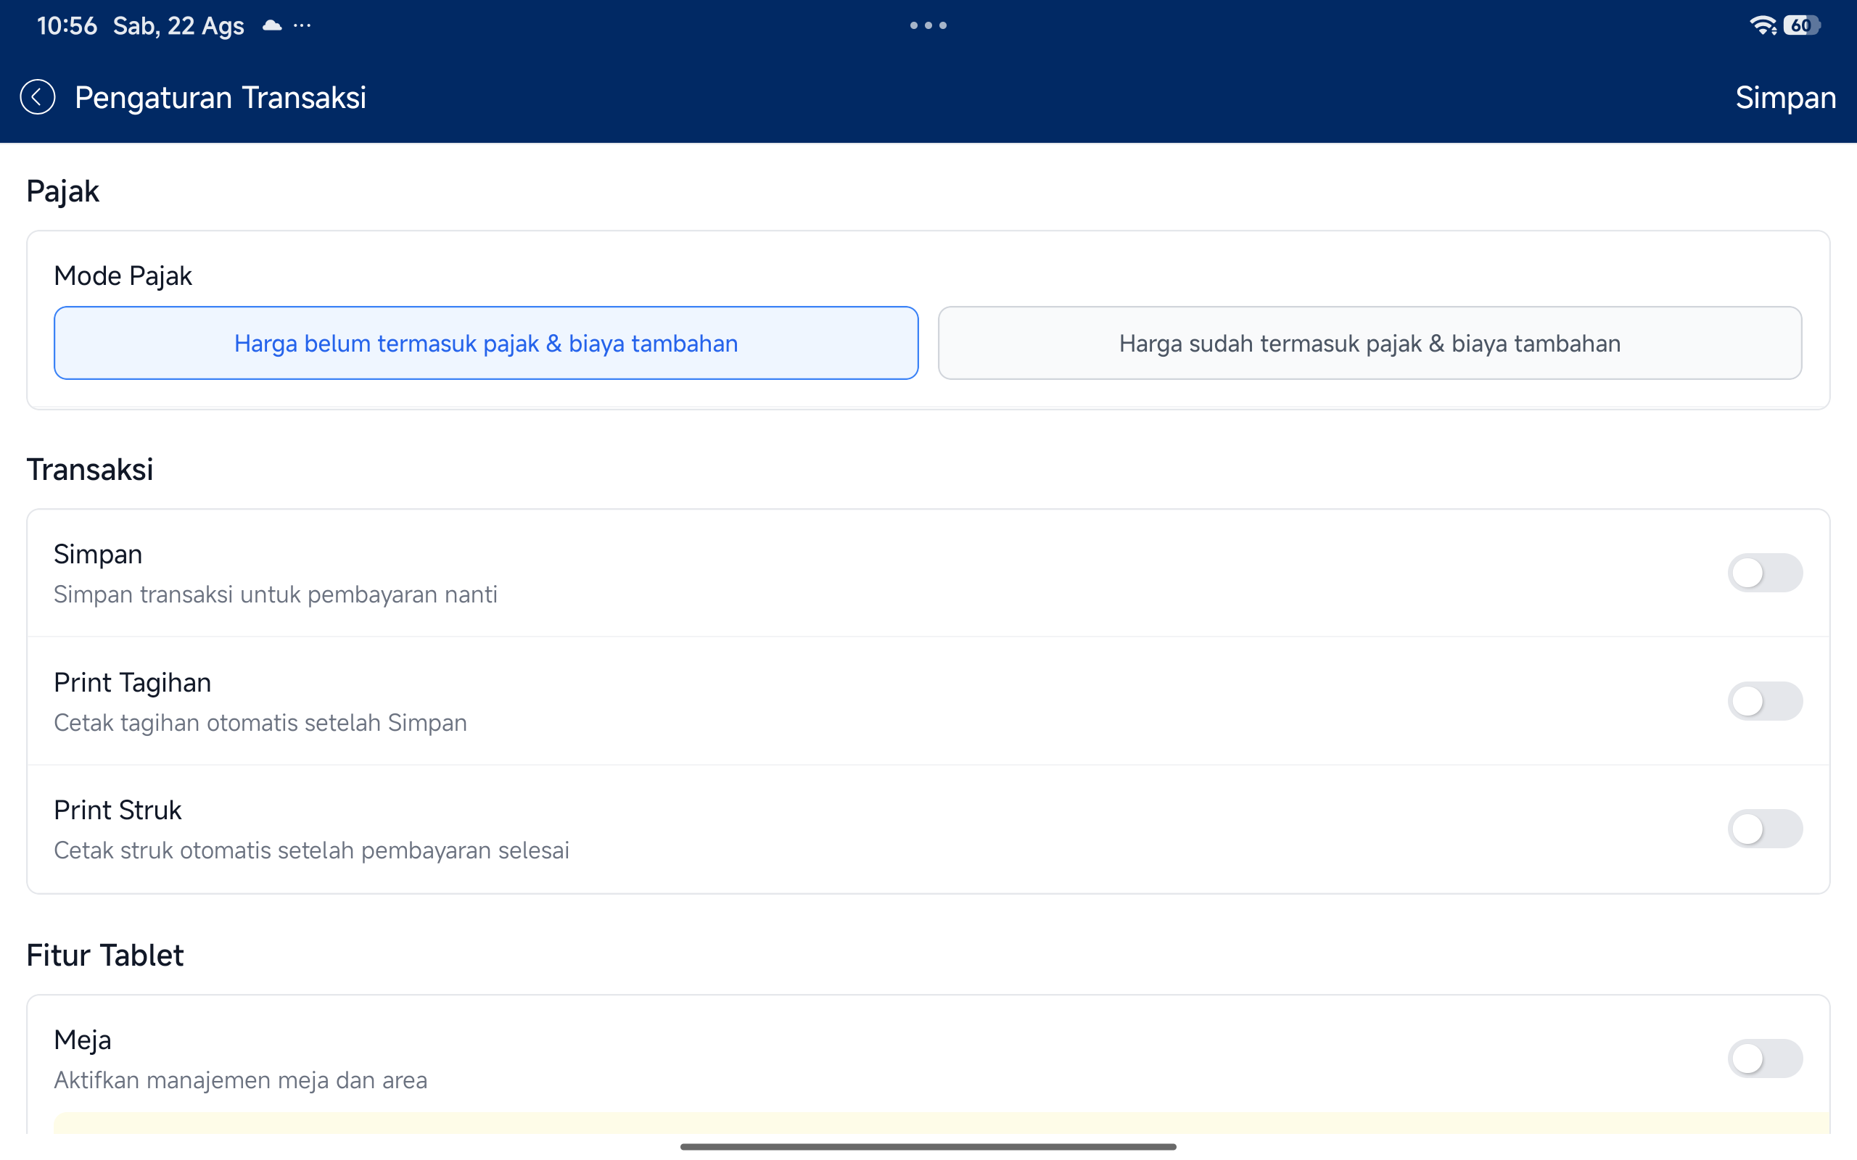
Task: Click the Transaksi section heading
Action: click(90, 470)
